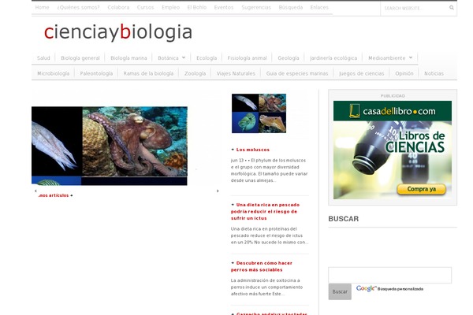This screenshot has width=473, height=315.
Task: Open the Home menu item
Action: (42, 7)
